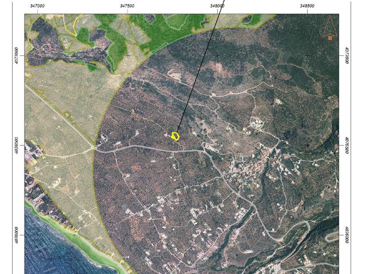Image resolution: width=366 pixels, height=274 pixels.
Task: Click the north arrow marked B
Action: (x=330, y=28)
